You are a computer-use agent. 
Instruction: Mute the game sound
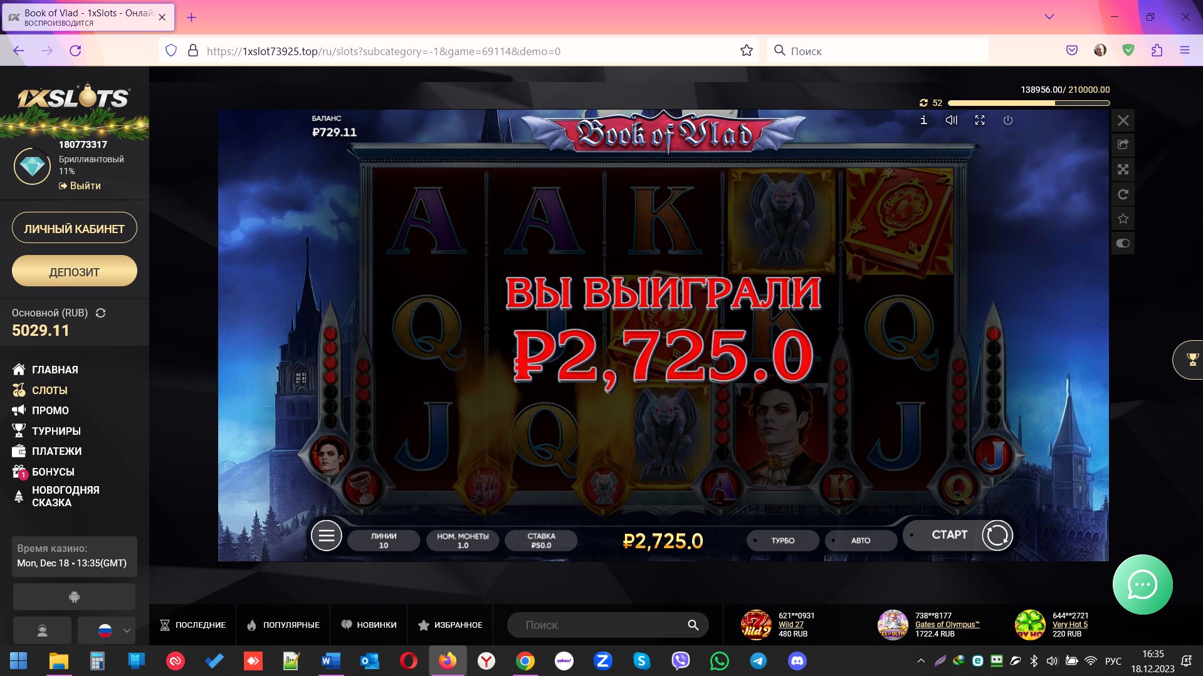[952, 120]
